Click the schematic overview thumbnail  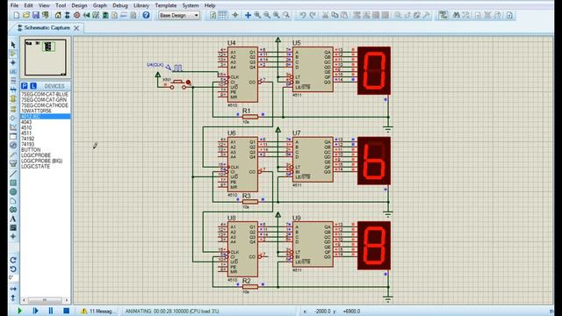click(x=45, y=57)
